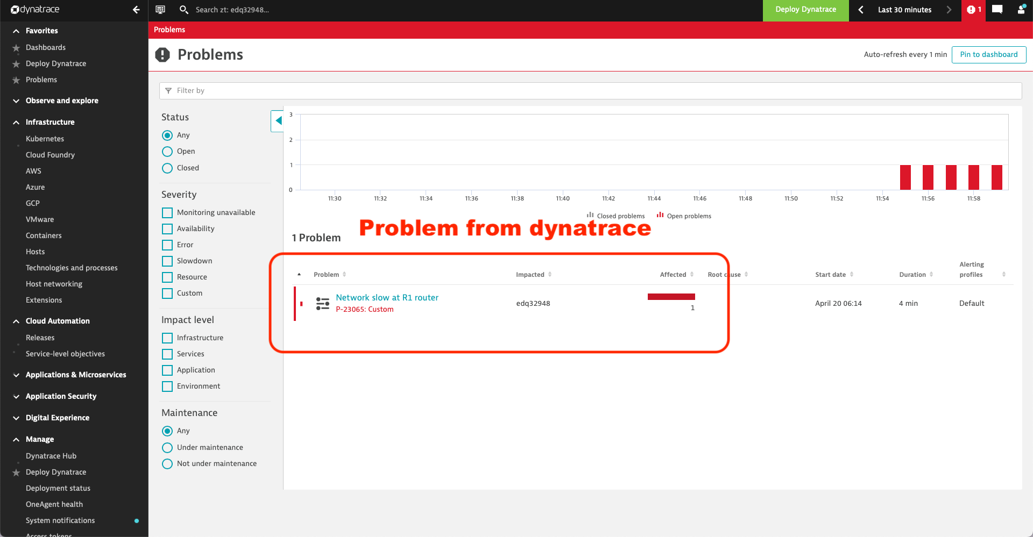This screenshot has height=537, width=1033.
Task: Sort problems using the Start date arrows
Action: [x=851, y=274]
